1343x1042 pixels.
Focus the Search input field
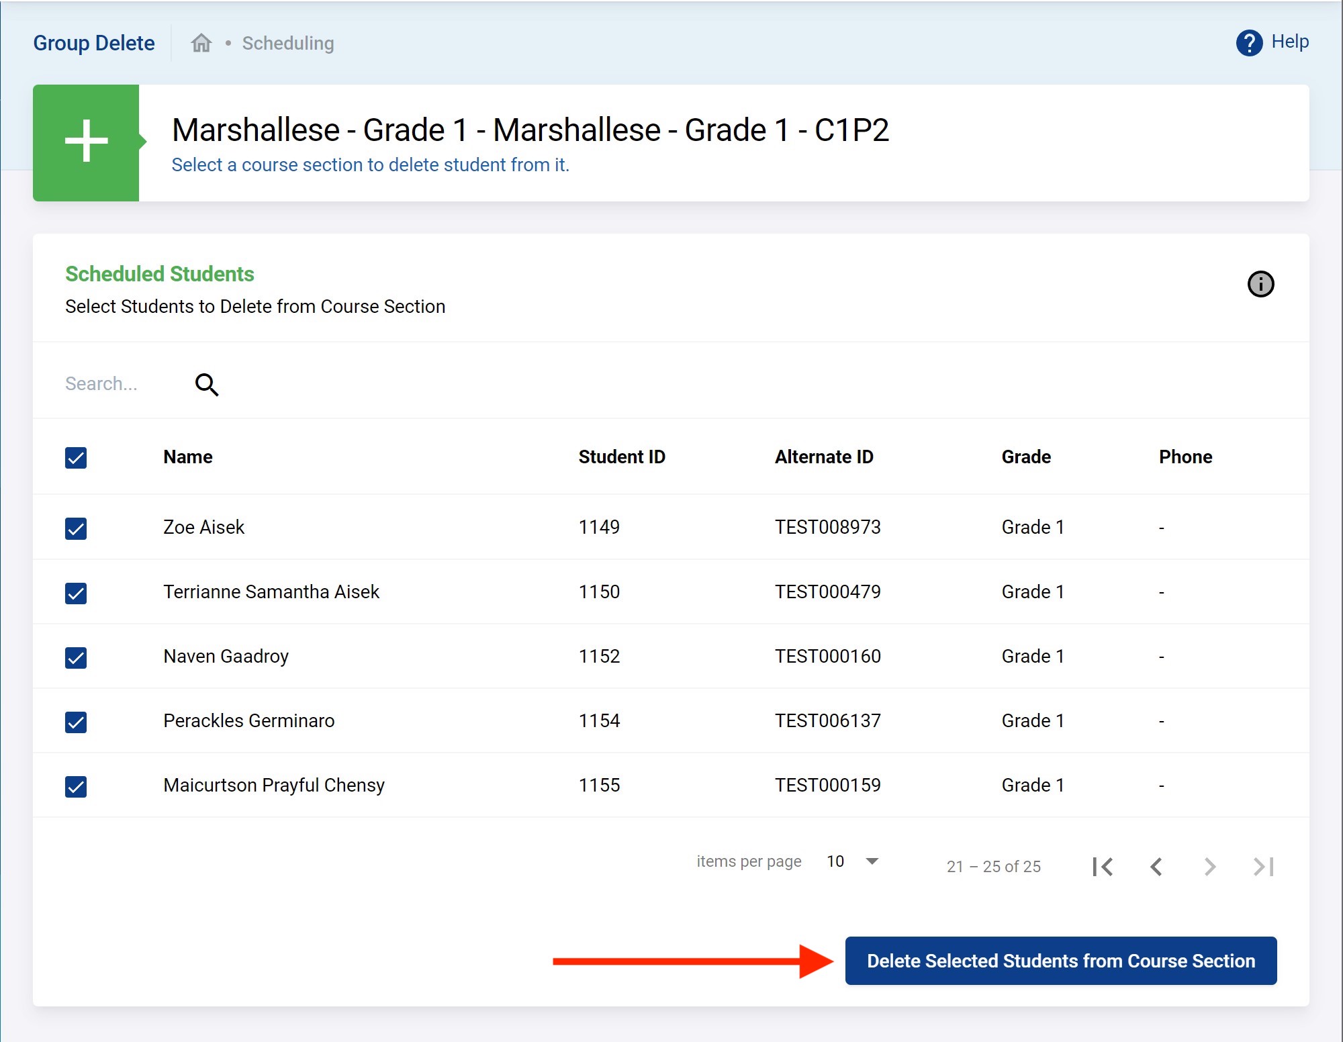coord(121,384)
